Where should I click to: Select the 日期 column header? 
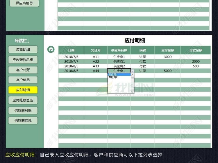[x=71, y=50]
